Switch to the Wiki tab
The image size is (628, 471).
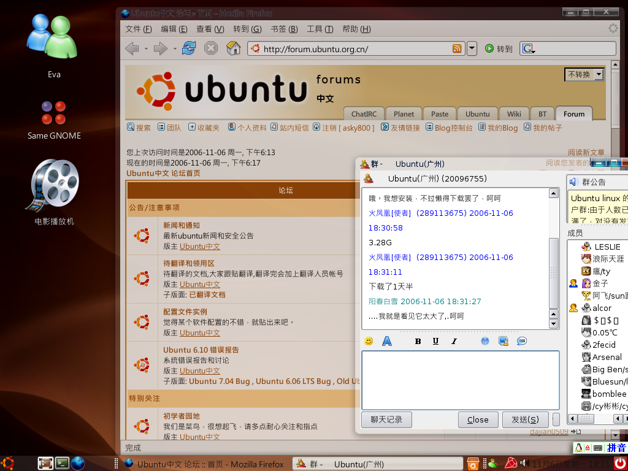tap(514, 113)
